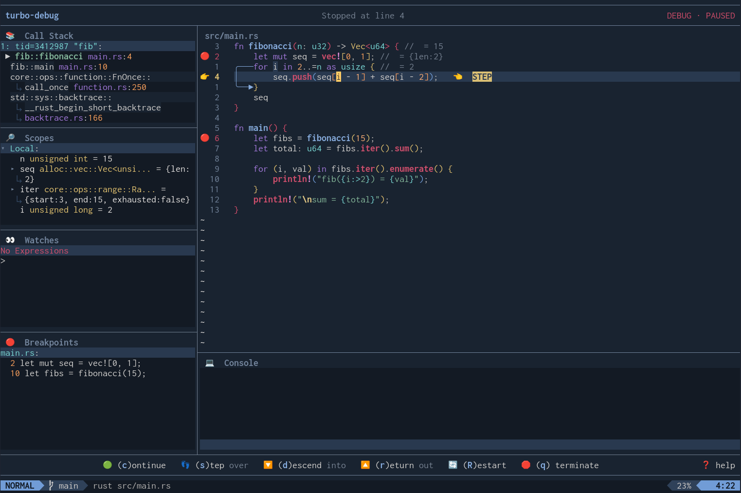Select the call_once function.rs:250 frame

click(x=86, y=87)
